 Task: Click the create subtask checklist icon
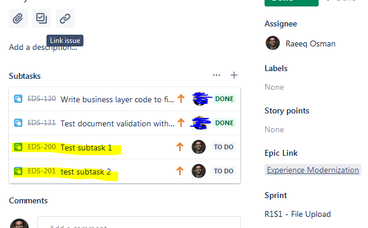pos(42,18)
